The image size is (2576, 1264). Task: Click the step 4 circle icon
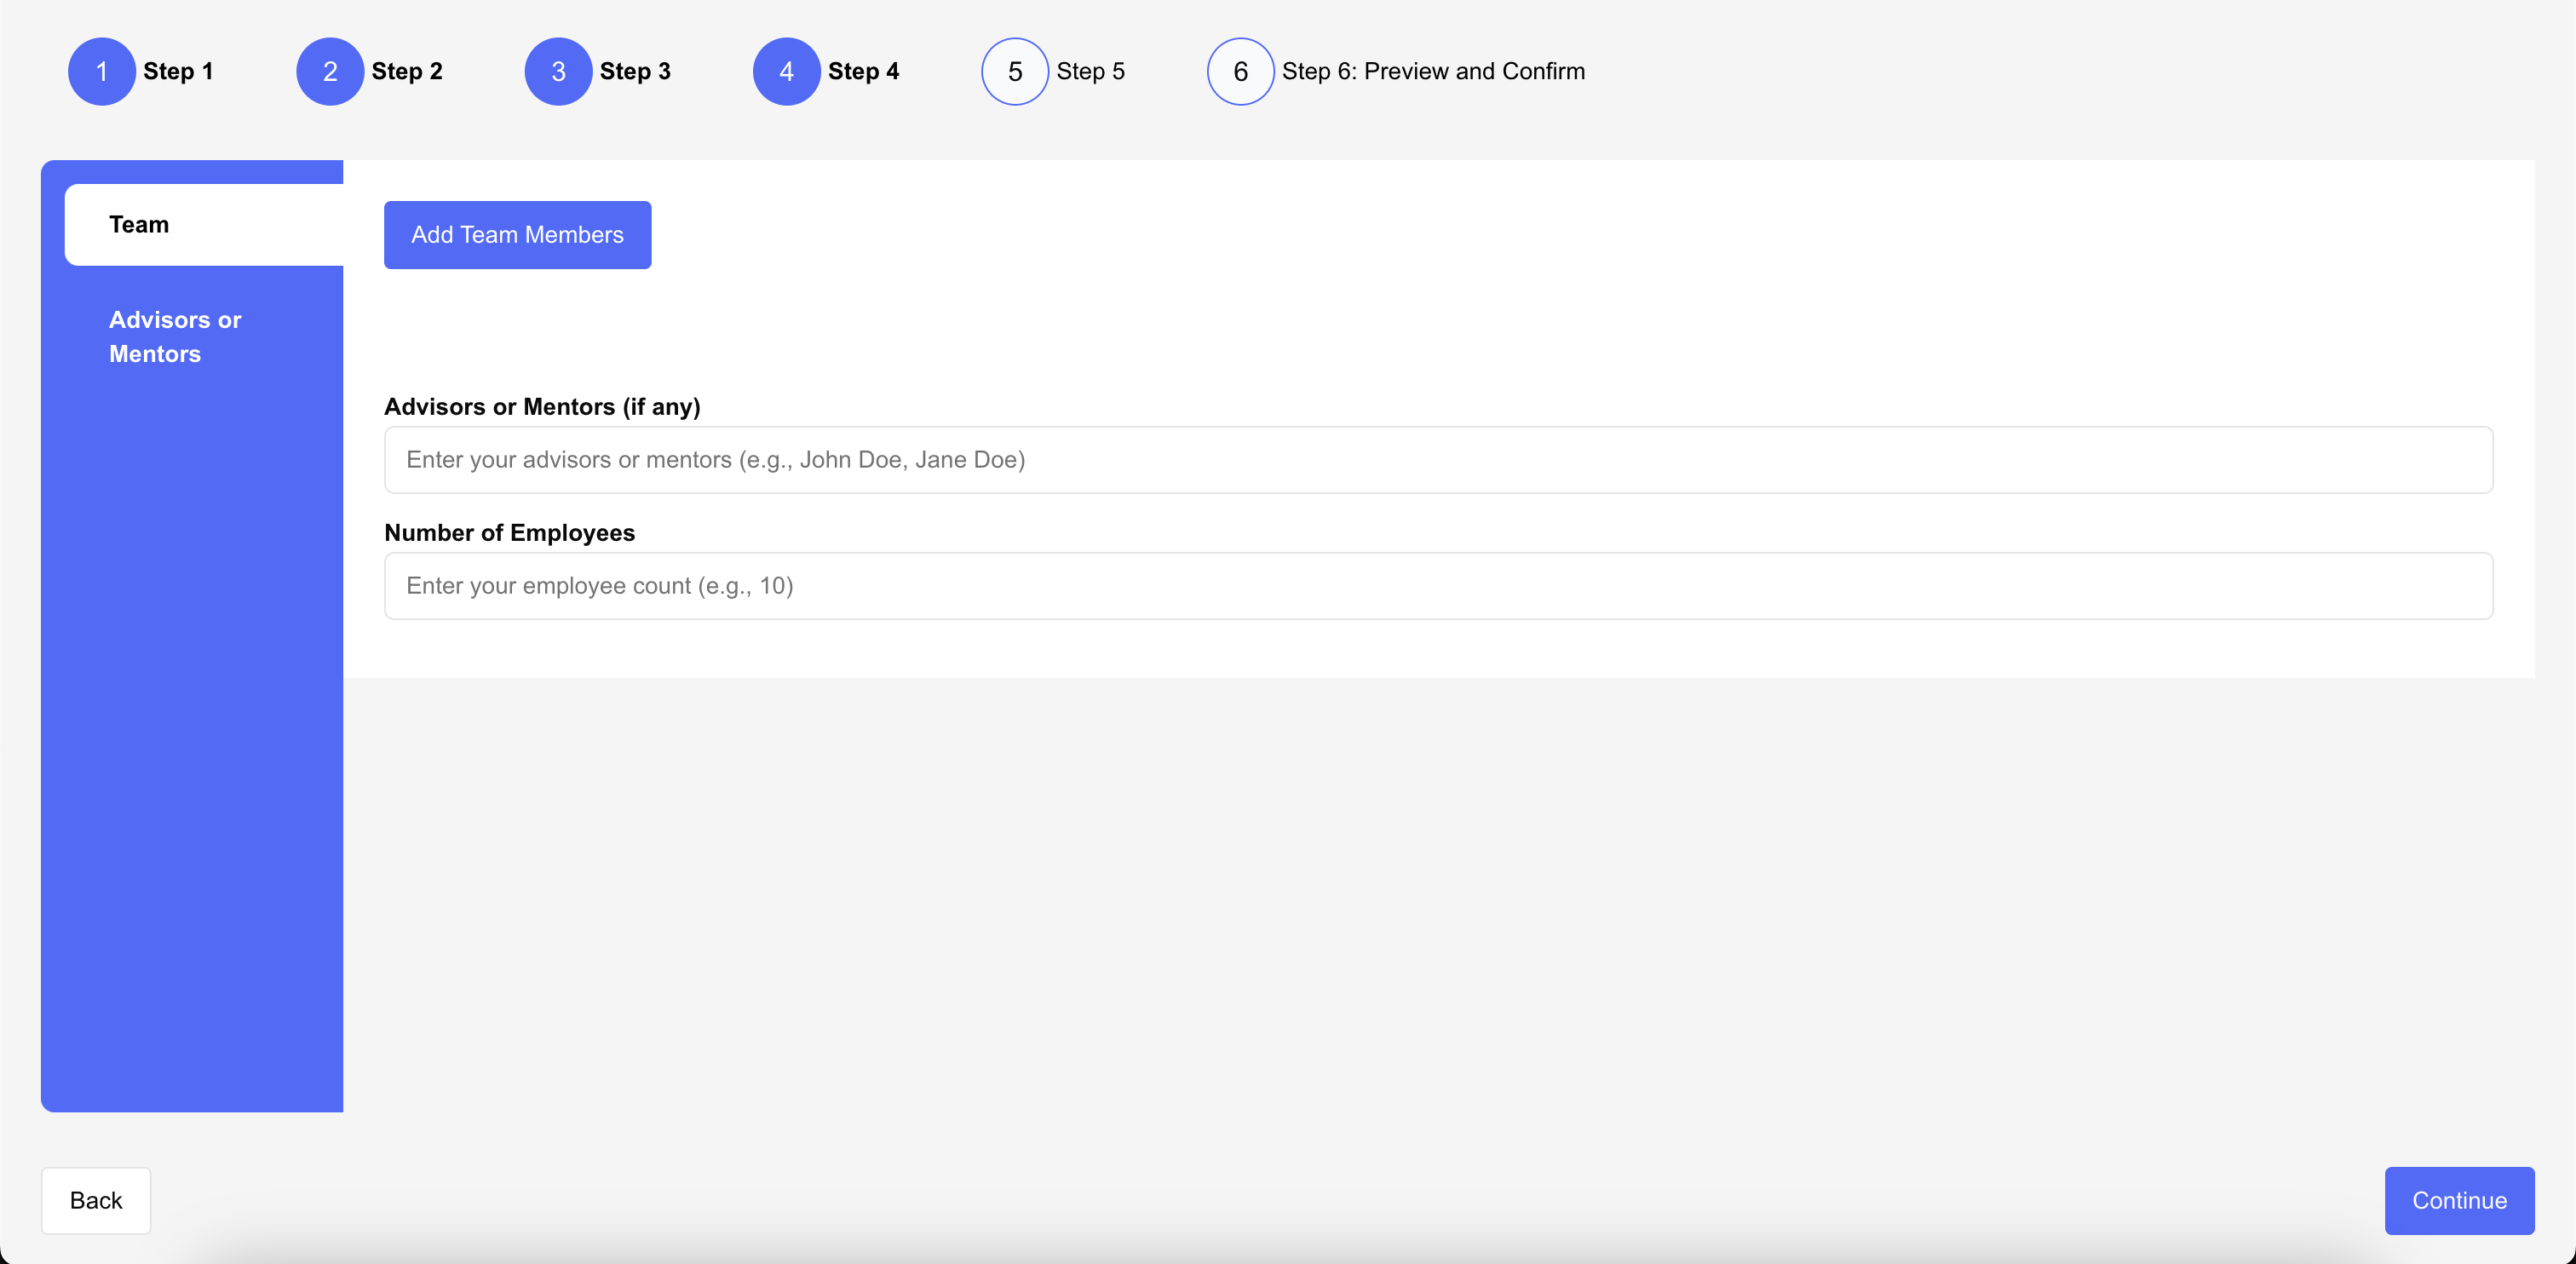coord(786,71)
